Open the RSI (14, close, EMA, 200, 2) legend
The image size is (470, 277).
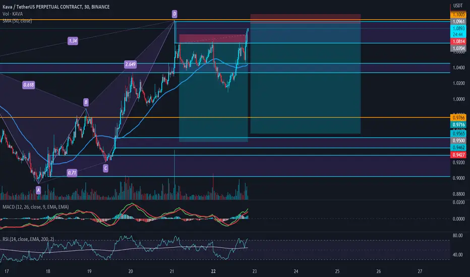28,239
